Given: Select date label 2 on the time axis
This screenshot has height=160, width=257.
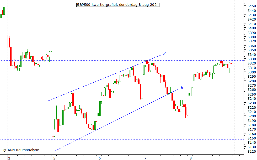Looking at the screenshot, I should point(9,158).
